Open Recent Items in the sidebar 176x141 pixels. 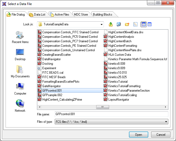pyautogui.click(x=20, y=37)
